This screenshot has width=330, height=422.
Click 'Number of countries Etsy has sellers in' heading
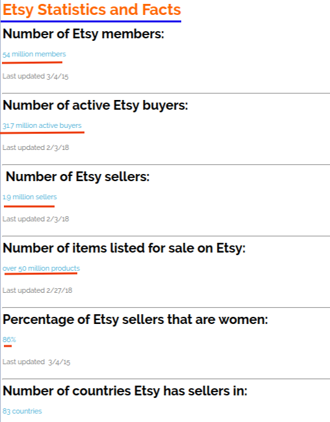coord(125,391)
